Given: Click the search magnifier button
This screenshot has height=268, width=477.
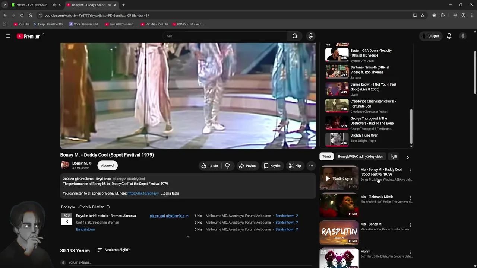Looking at the screenshot, I should click(x=295, y=36).
